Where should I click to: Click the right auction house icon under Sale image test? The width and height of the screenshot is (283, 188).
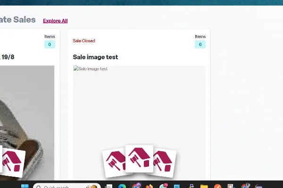(x=163, y=163)
